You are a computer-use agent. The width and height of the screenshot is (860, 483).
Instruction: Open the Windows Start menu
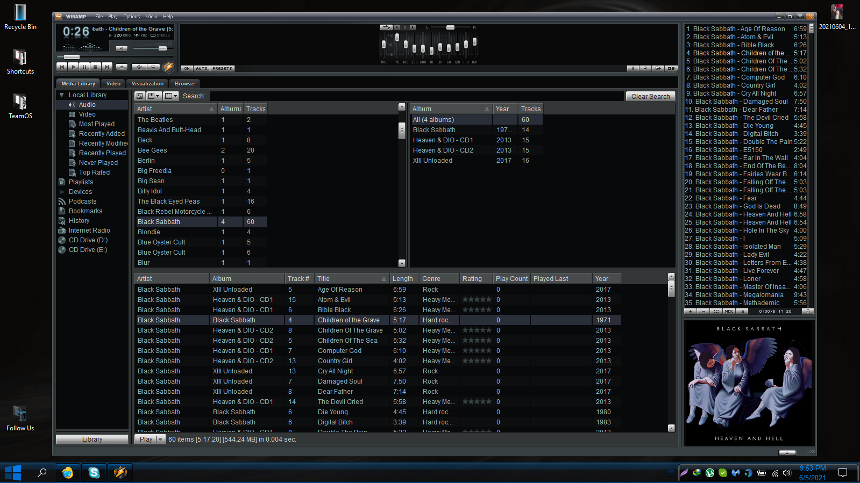(13, 473)
